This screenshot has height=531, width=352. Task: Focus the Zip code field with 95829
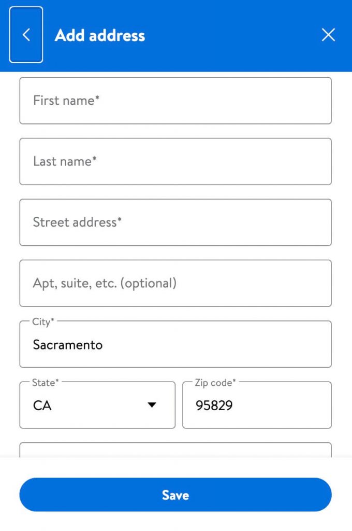(x=257, y=405)
